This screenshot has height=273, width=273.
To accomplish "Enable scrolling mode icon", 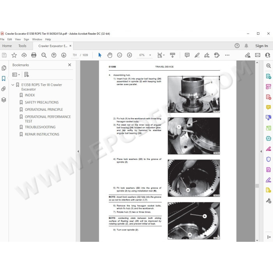I will (x=172, y=55).
